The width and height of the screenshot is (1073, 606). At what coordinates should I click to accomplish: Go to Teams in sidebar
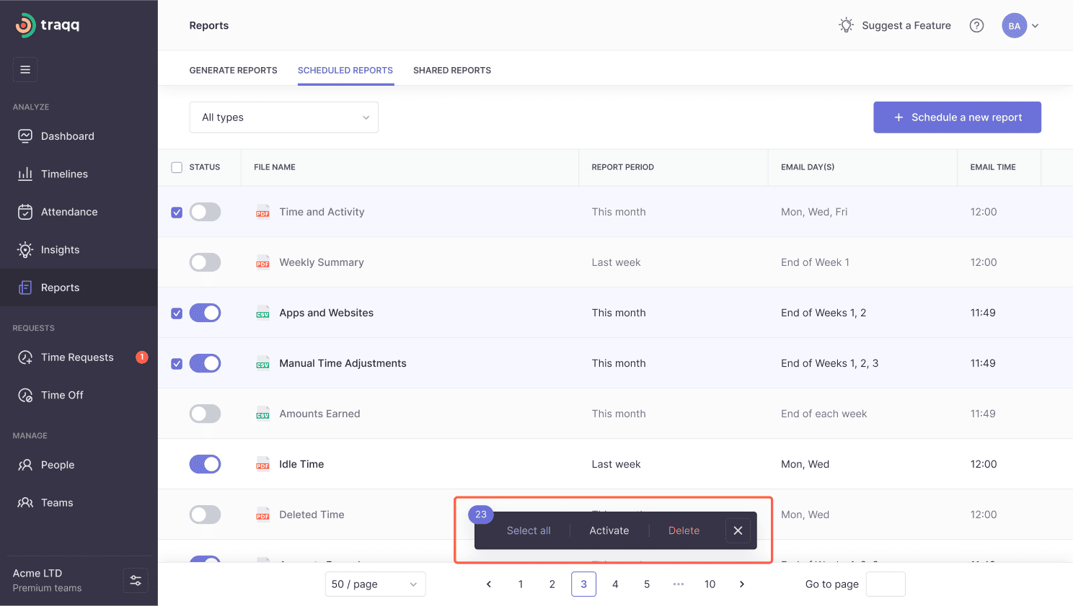click(79, 503)
